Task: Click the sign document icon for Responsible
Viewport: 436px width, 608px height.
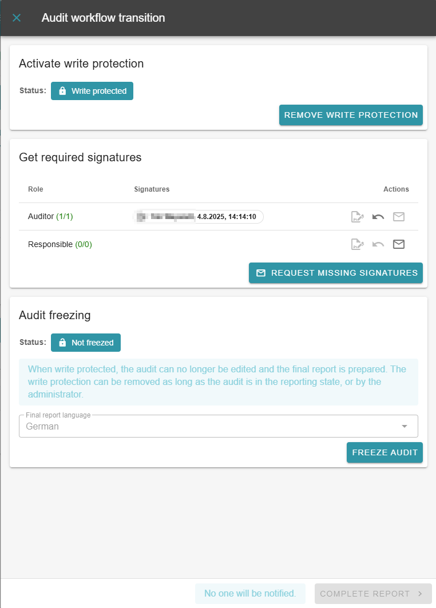Action: [x=358, y=244]
